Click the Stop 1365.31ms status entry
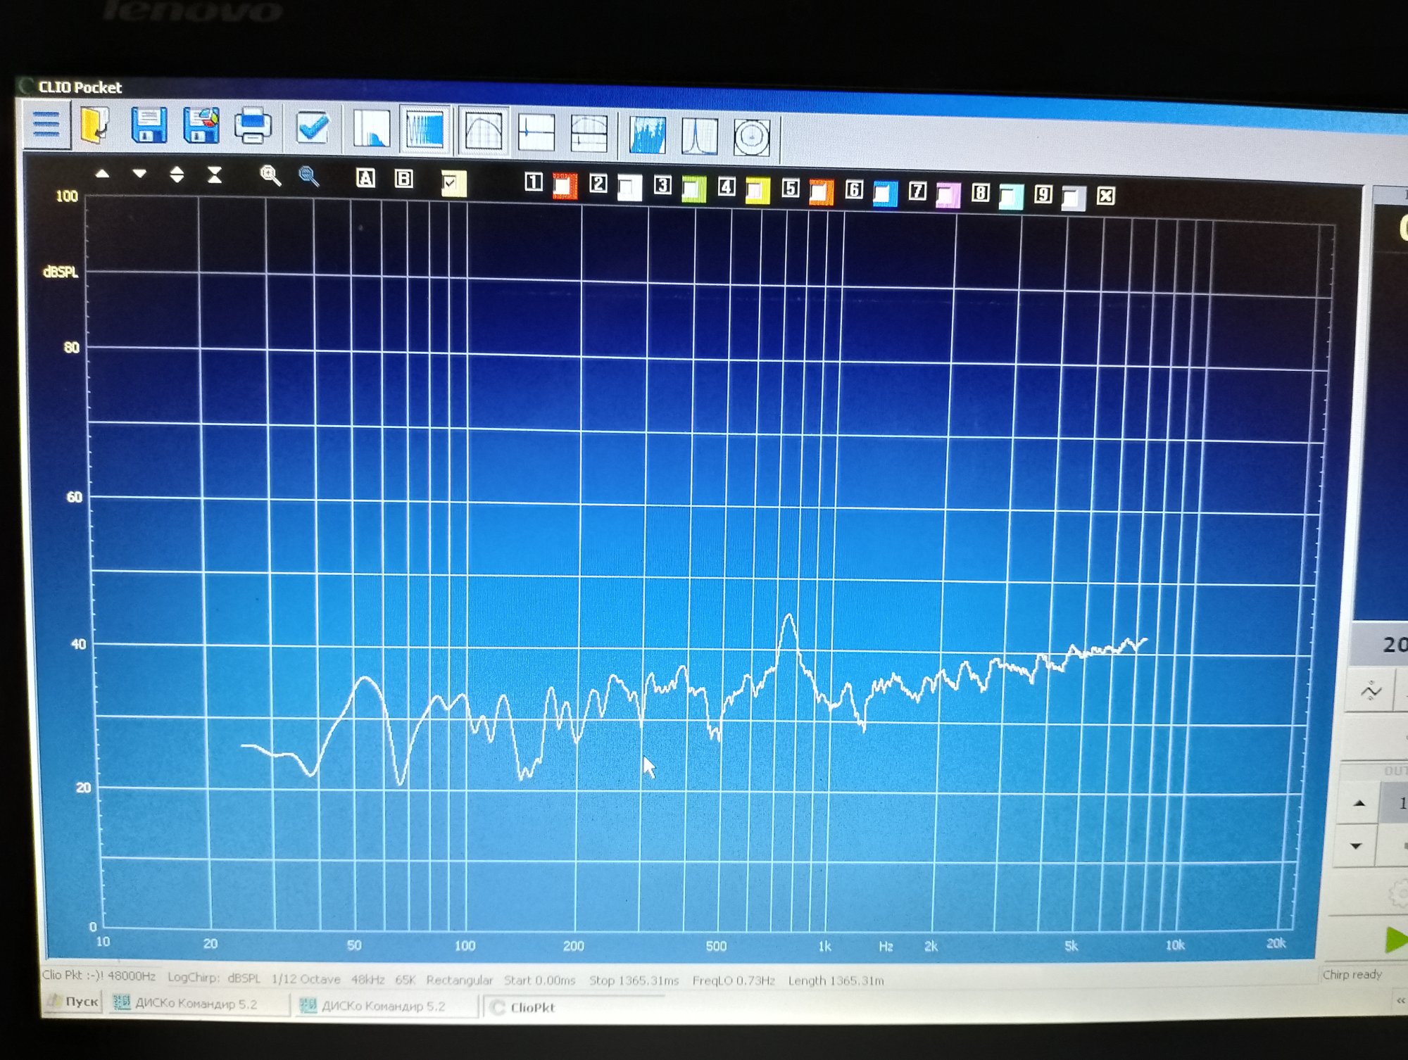Screen dimensions: 1408x1060 pos(634,980)
